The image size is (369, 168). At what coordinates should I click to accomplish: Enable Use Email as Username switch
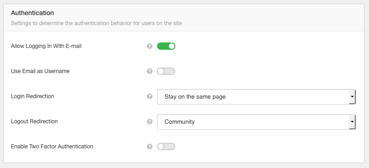166,71
